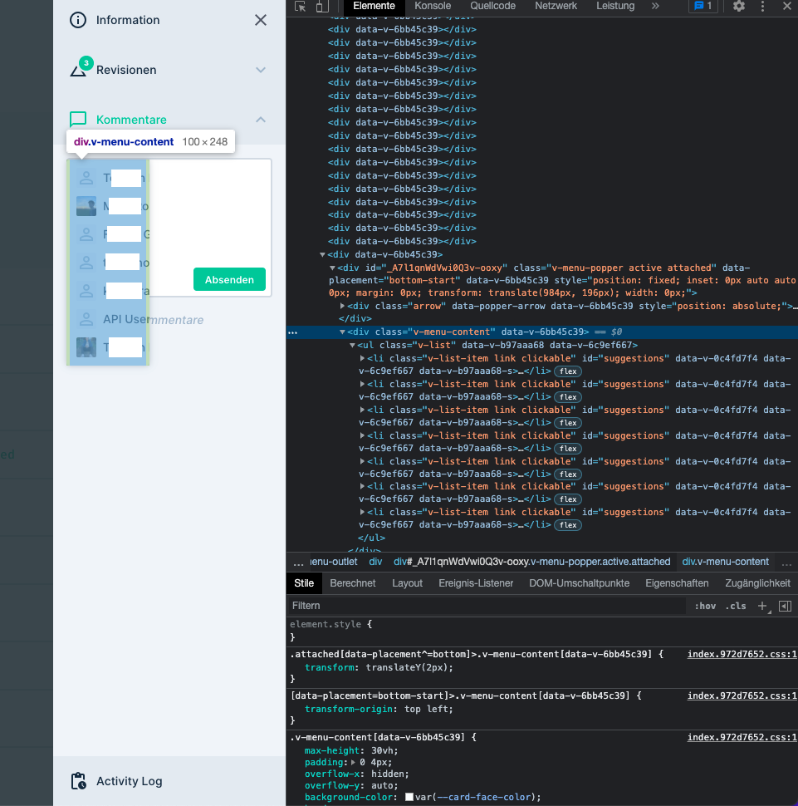This screenshot has width=798, height=806.
Task: Open the Eigenschaften pane
Action: click(677, 583)
